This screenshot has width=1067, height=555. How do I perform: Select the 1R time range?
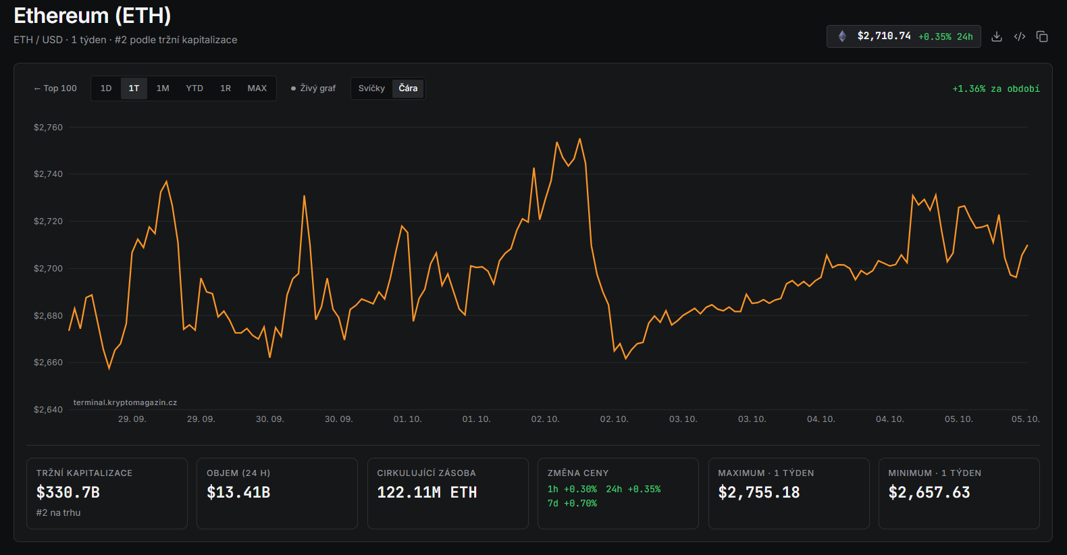coord(226,88)
